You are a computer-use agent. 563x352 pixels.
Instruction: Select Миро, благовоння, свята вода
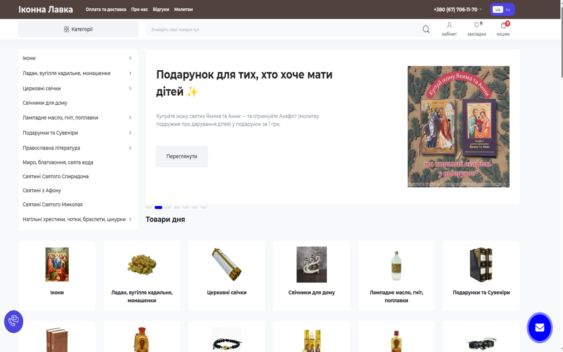58,162
